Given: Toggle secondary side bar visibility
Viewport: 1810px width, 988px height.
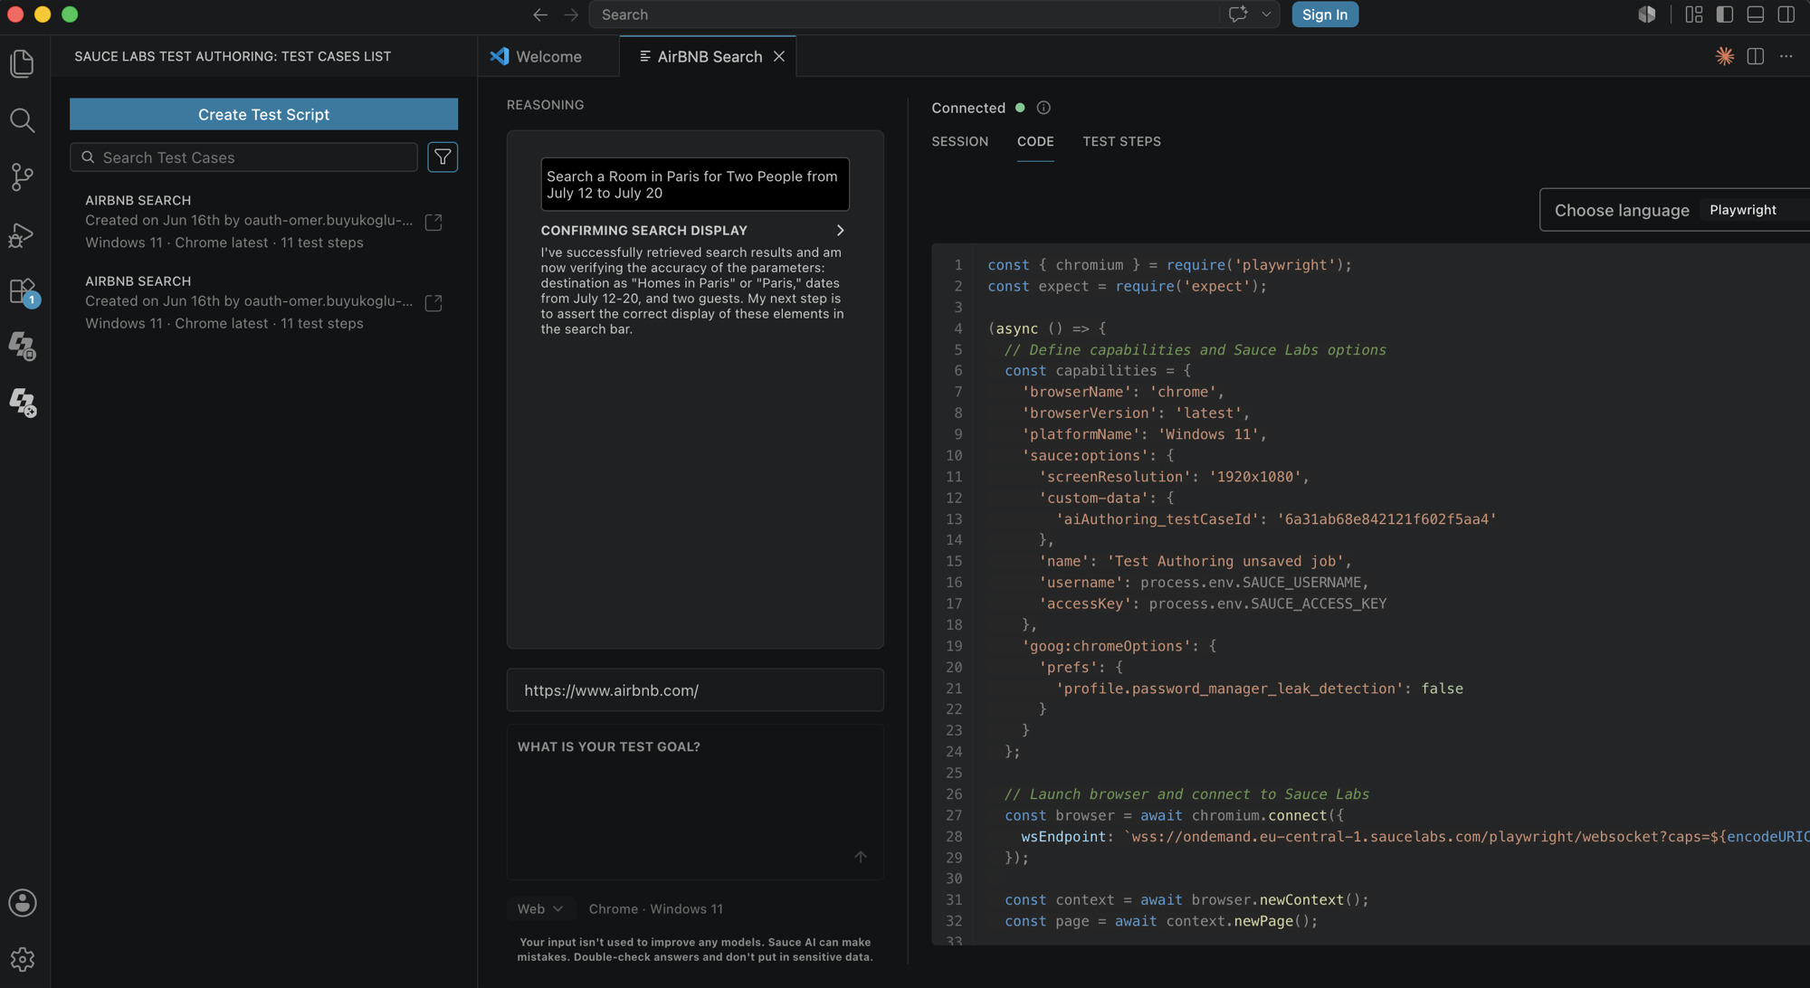Looking at the screenshot, I should [1786, 14].
